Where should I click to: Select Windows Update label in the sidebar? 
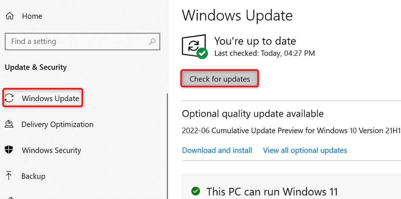tap(51, 98)
